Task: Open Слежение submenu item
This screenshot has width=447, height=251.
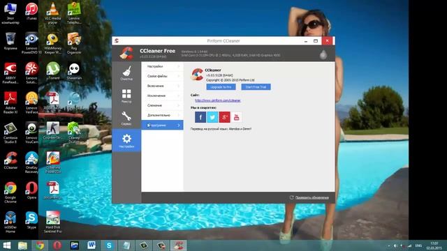Action: tap(163, 105)
